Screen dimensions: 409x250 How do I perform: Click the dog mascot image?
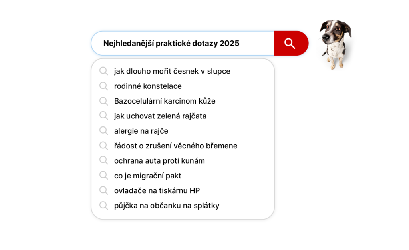click(335, 43)
